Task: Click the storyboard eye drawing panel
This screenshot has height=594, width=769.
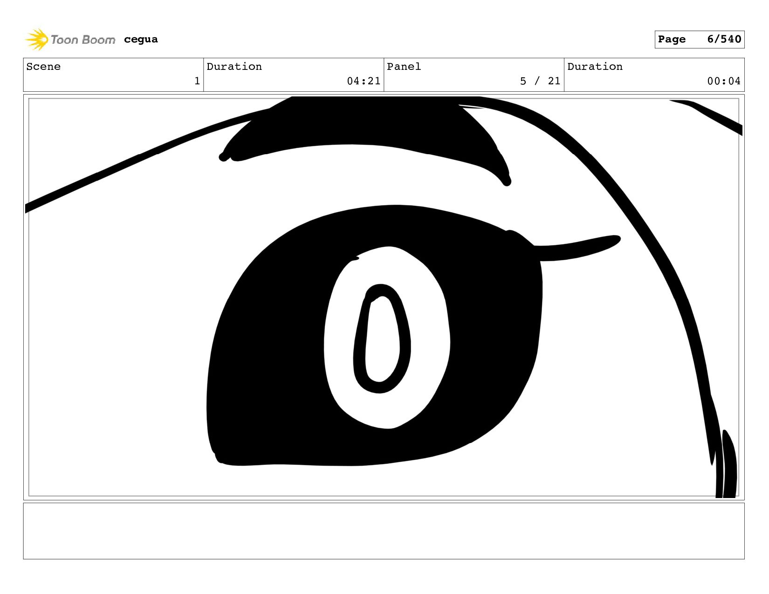Action: tap(384, 297)
